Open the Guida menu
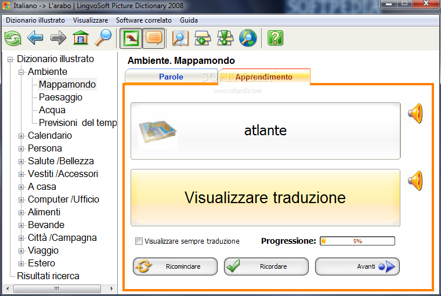This screenshot has width=441, height=296. (x=189, y=20)
